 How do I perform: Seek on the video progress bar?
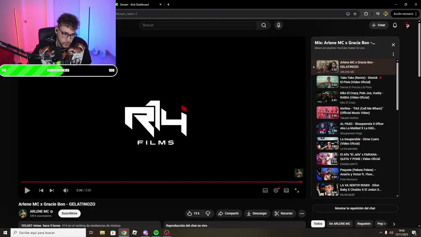tap(161, 182)
